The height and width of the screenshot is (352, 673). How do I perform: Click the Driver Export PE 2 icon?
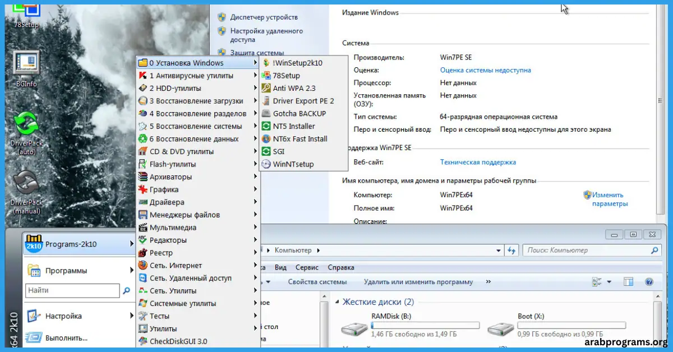pyautogui.click(x=266, y=101)
